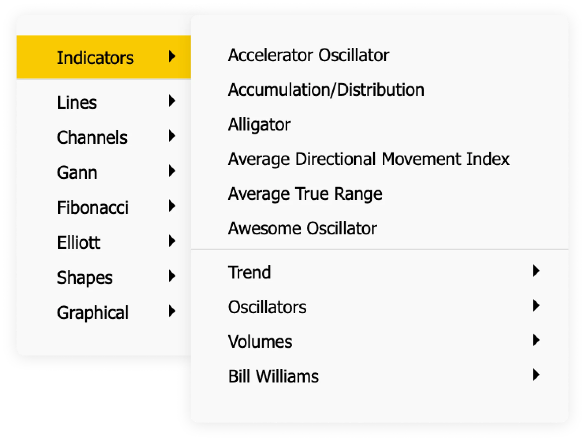
Task: Choose the Alligator indicator
Action: (x=259, y=124)
